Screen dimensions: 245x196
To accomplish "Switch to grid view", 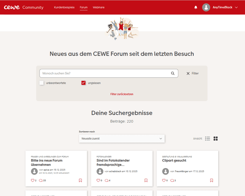I will [216, 139].
